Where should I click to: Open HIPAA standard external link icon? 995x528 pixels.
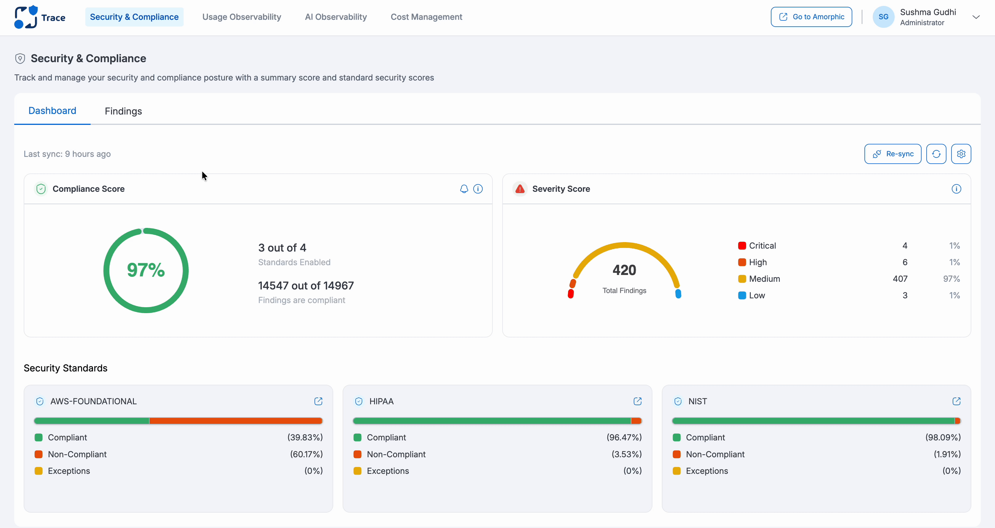(x=637, y=401)
